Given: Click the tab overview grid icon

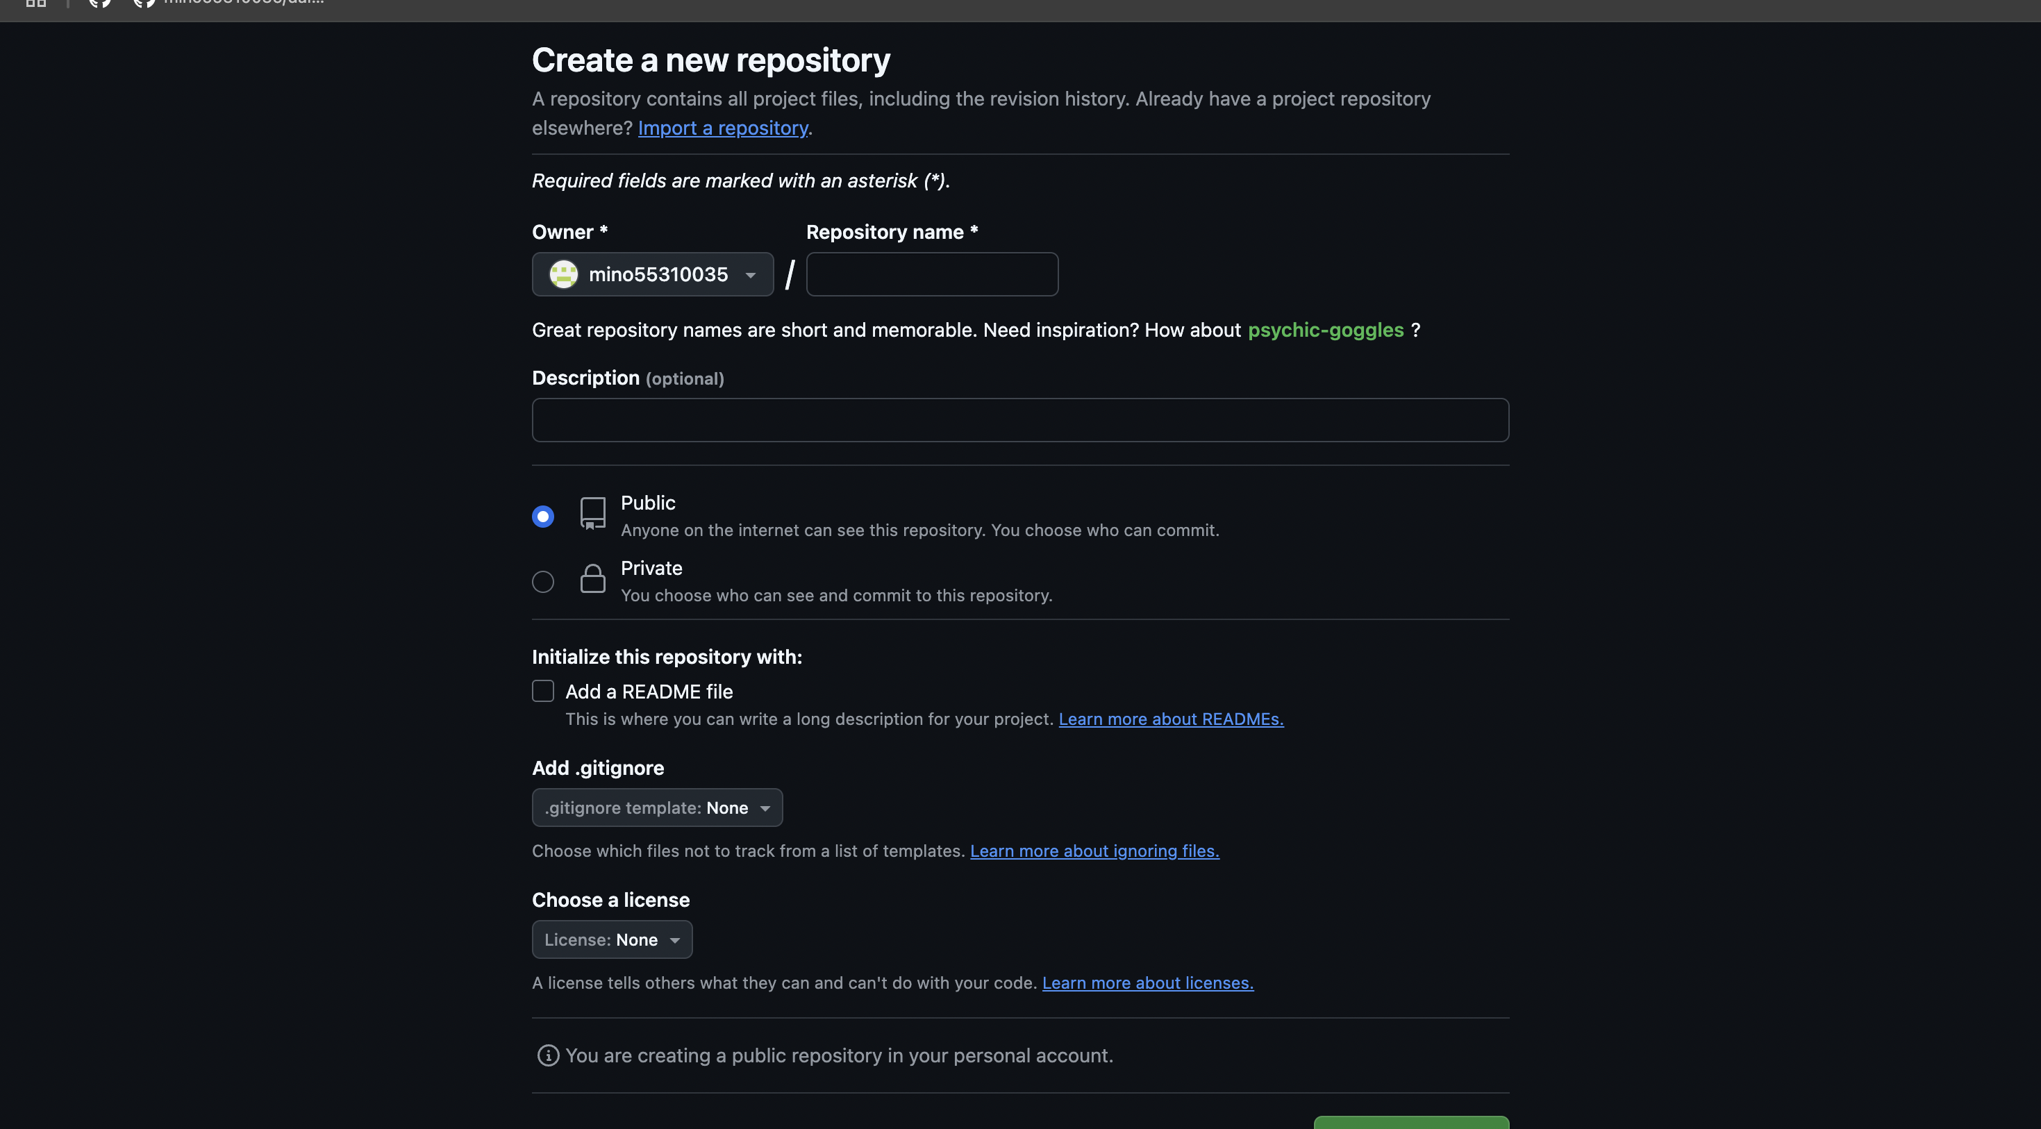Looking at the screenshot, I should [x=36, y=3].
